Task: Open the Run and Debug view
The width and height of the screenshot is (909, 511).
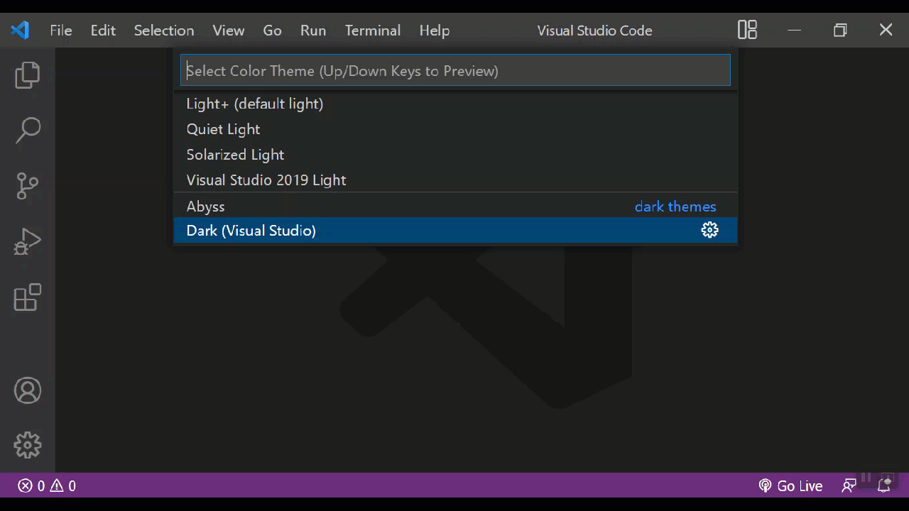Action: coord(28,242)
